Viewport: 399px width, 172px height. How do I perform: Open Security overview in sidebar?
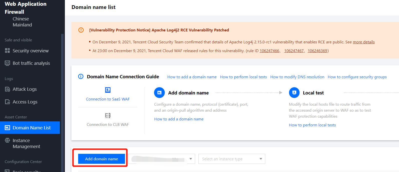pos(31,51)
